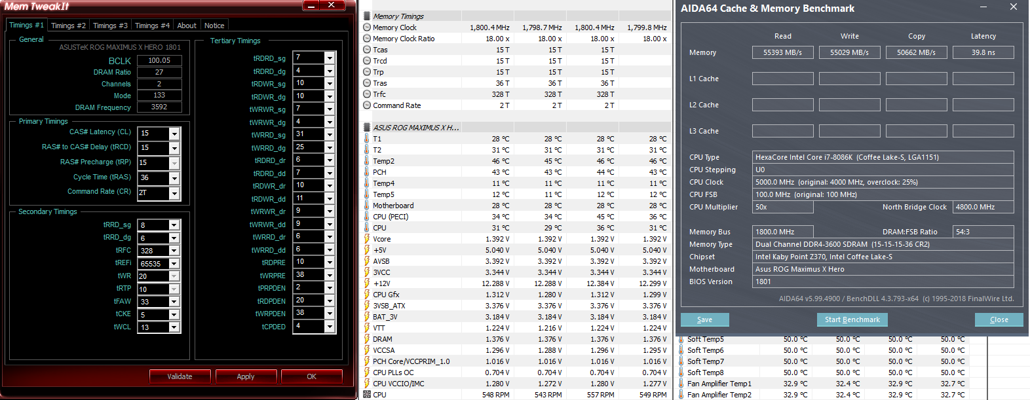Open the tRDRD_sg dropdown arrow
The width and height of the screenshot is (1030, 400).
click(x=330, y=58)
